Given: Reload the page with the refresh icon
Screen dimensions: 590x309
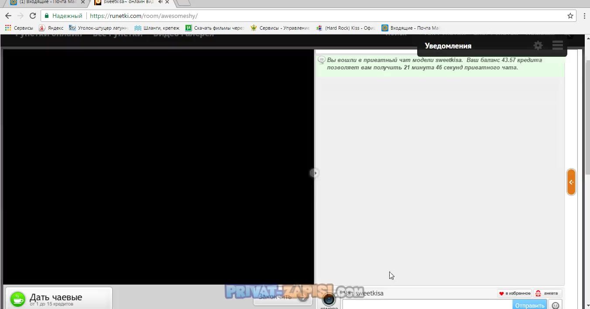Looking at the screenshot, I should tap(33, 16).
